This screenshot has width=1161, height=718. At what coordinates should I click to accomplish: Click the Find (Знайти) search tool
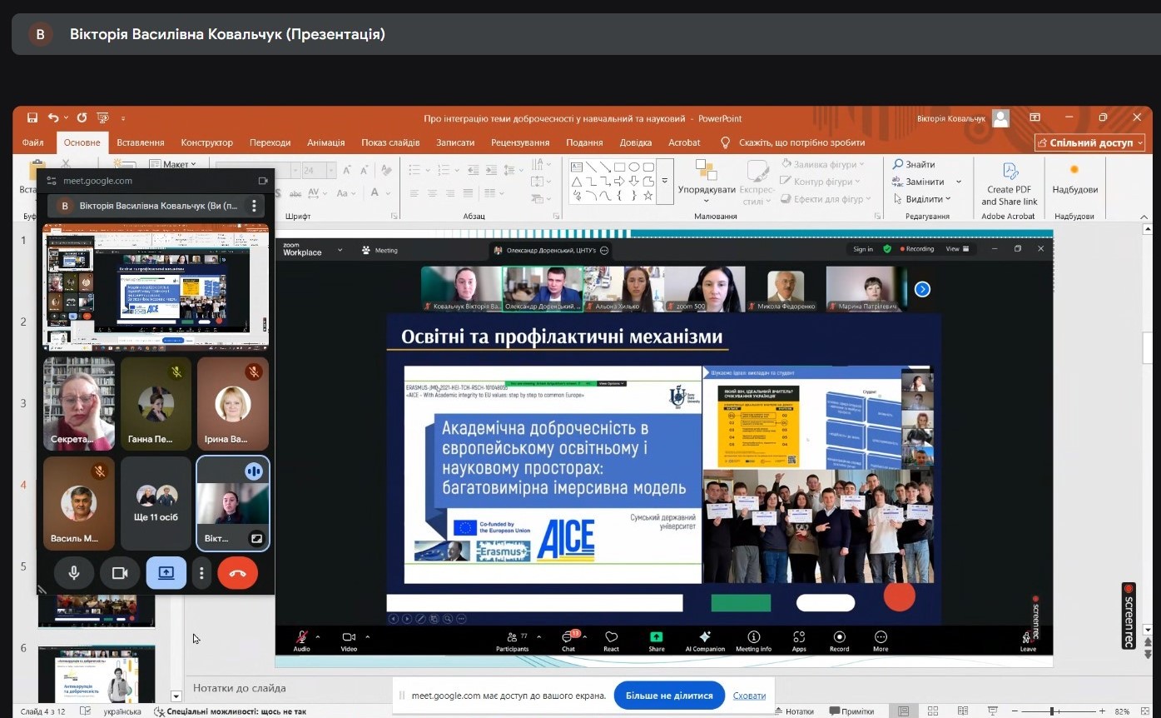click(x=914, y=164)
